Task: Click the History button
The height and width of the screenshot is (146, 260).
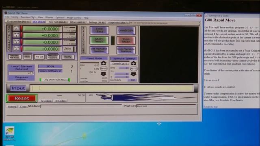Action: click(x=12, y=107)
